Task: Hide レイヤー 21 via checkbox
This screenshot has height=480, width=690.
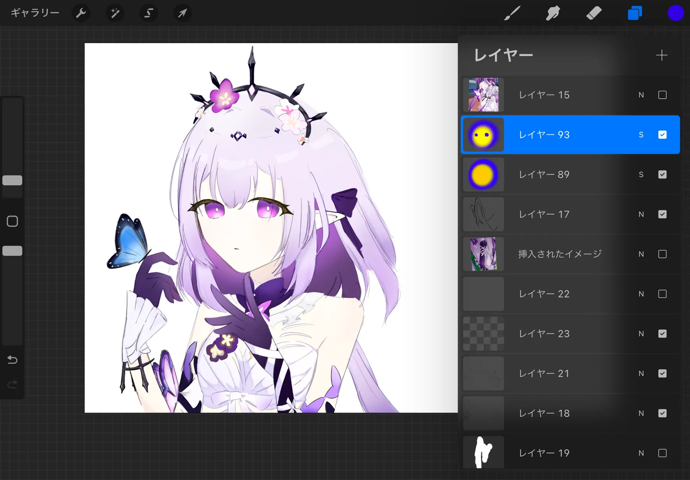Action: coord(662,373)
